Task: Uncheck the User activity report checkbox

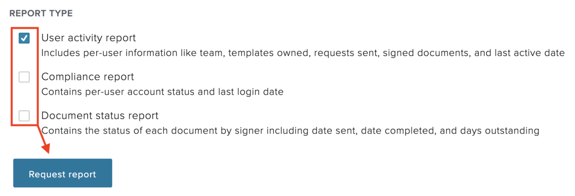Action: 24,39
